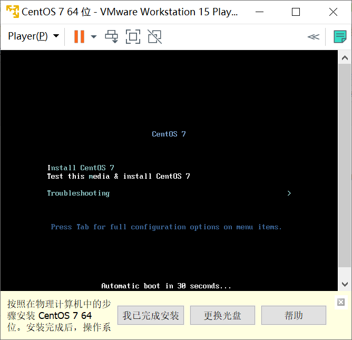Viewport: 352px width, 340px height.
Task: Click the VMware app icon in title bar
Action: (x=13, y=12)
